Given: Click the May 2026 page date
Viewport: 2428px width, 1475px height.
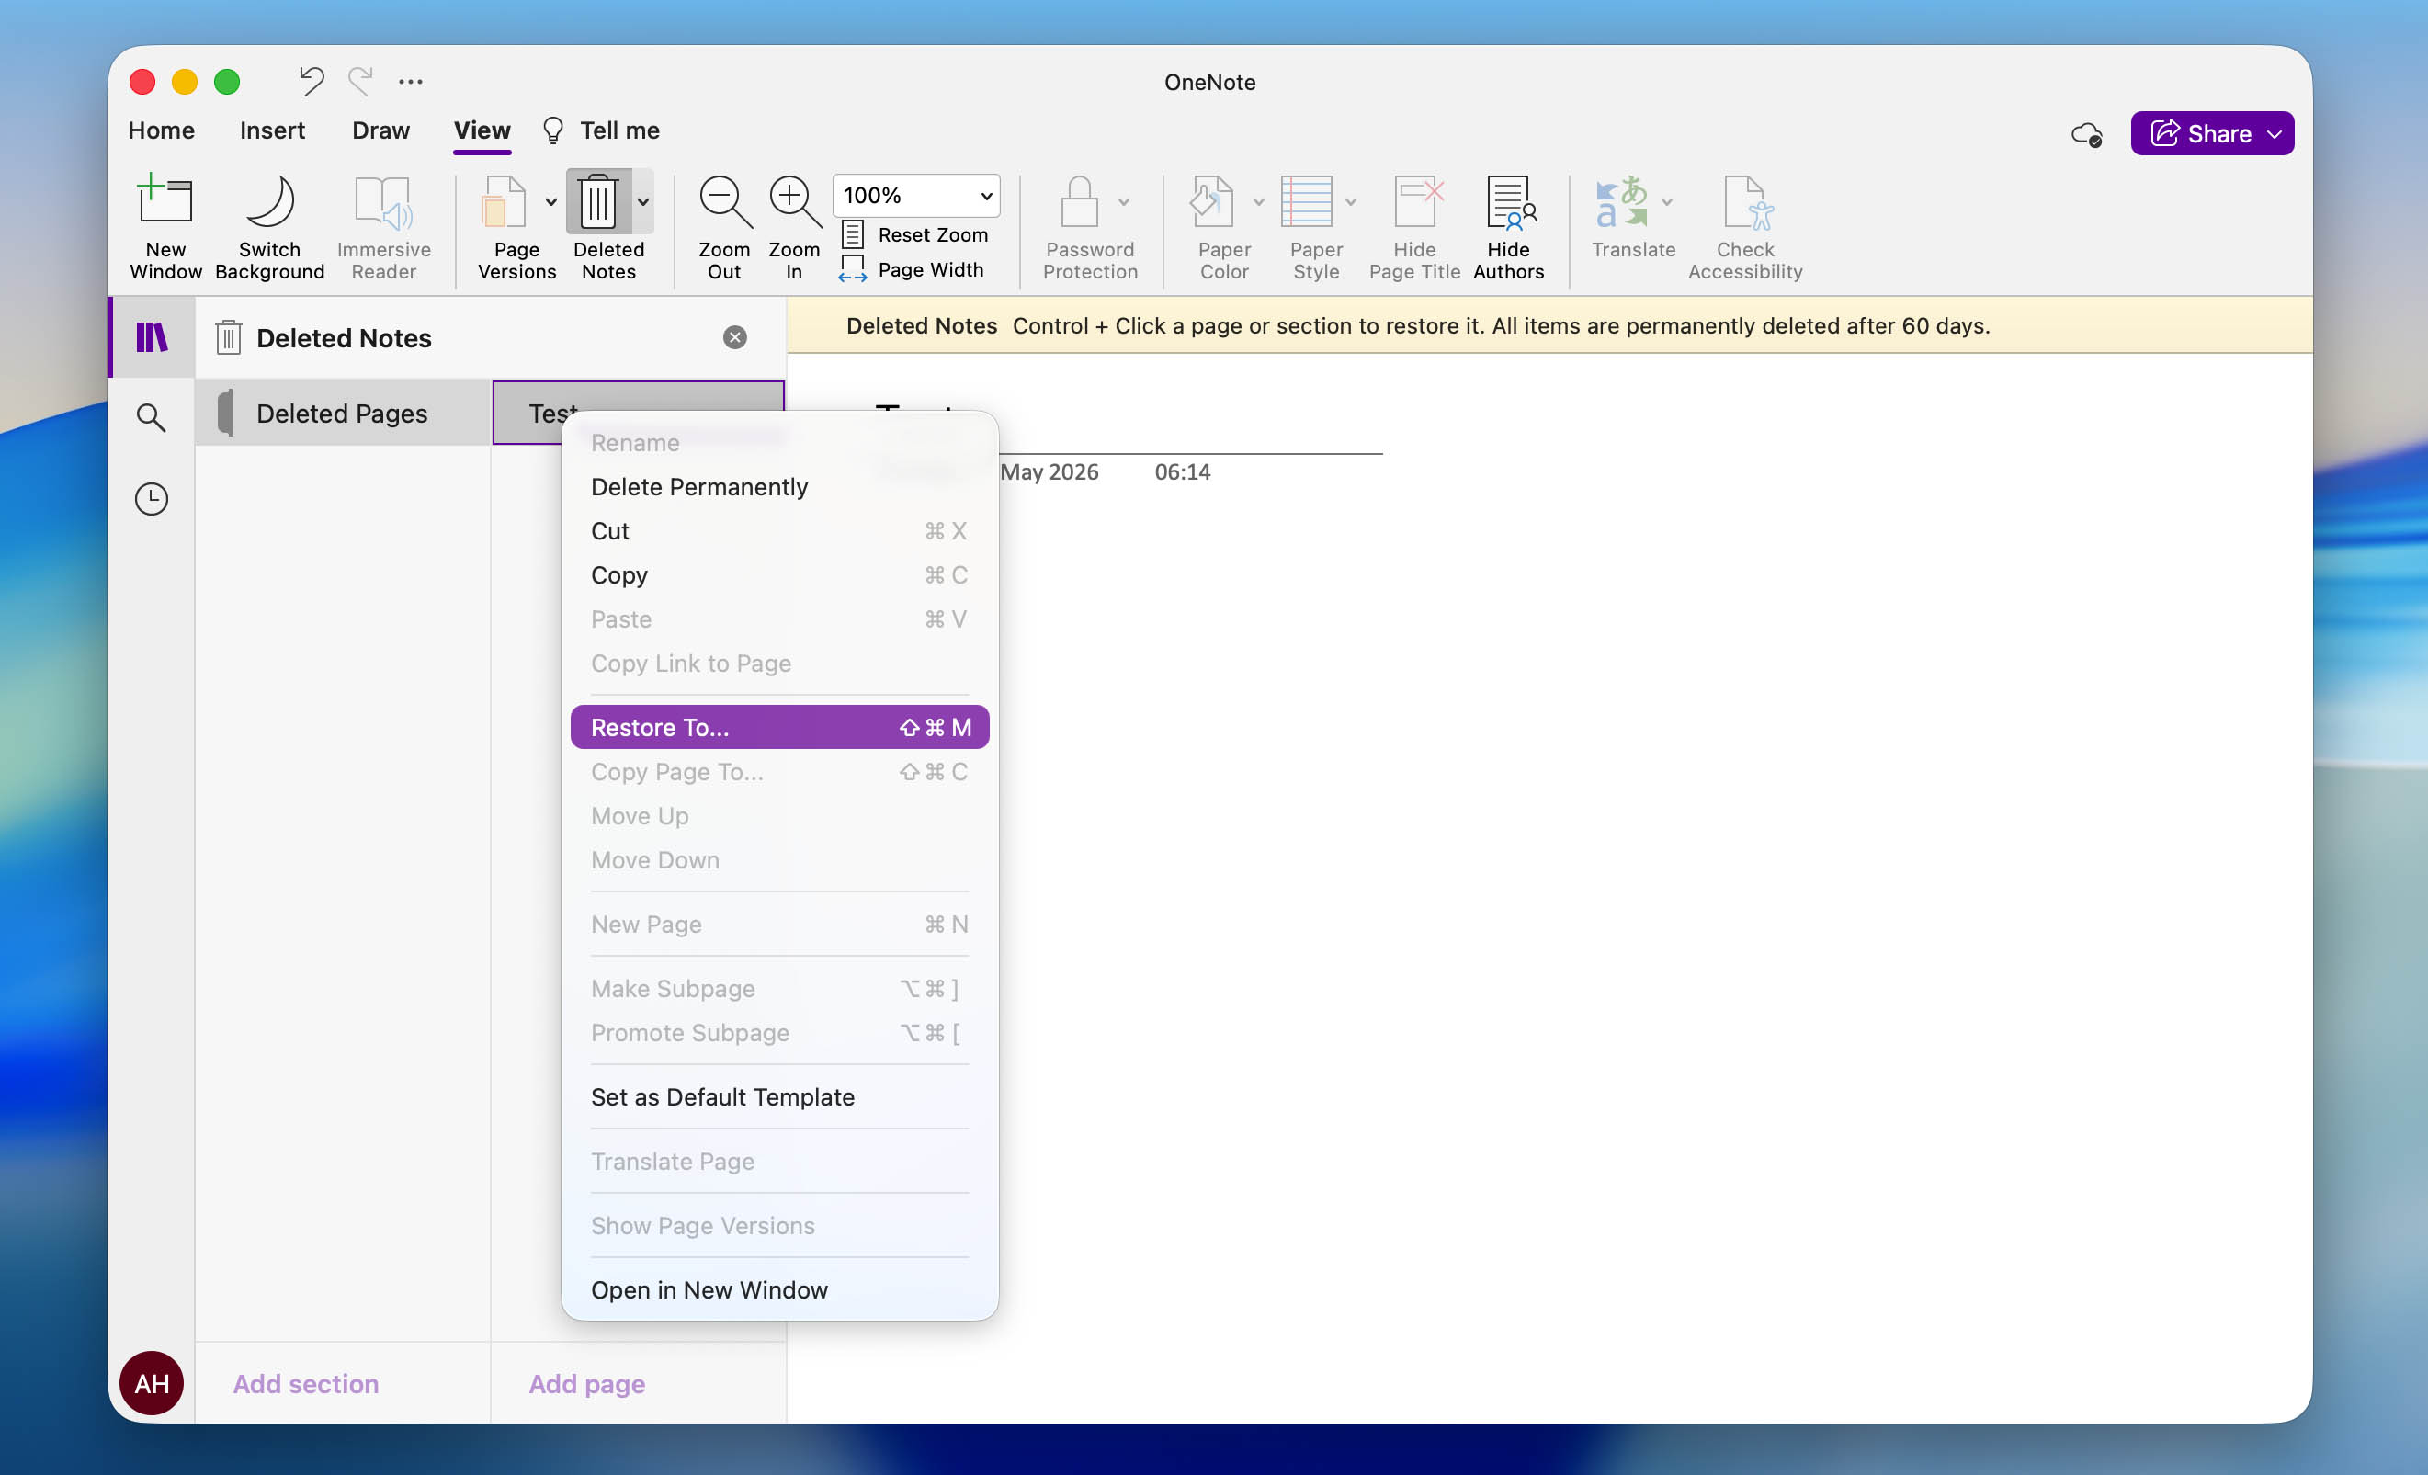Looking at the screenshot, I should coord(1049,472).
